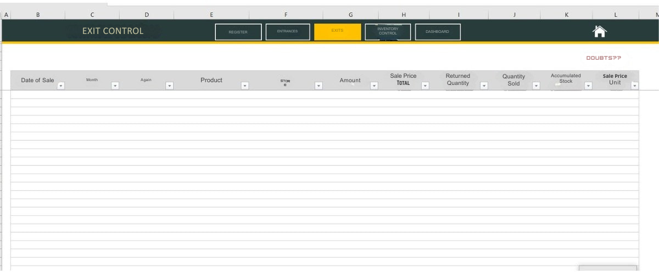
Task: Go to the Entrances page
Action: click(287, 32)
